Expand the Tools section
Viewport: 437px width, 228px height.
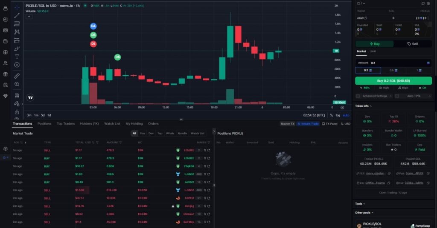click(360, 204)
